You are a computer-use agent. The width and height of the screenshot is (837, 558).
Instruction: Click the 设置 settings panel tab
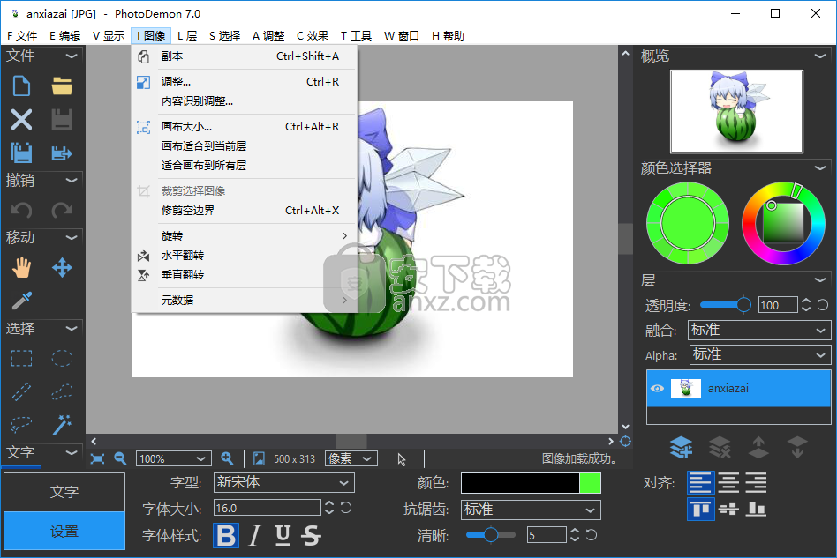[x=64, y=531]
